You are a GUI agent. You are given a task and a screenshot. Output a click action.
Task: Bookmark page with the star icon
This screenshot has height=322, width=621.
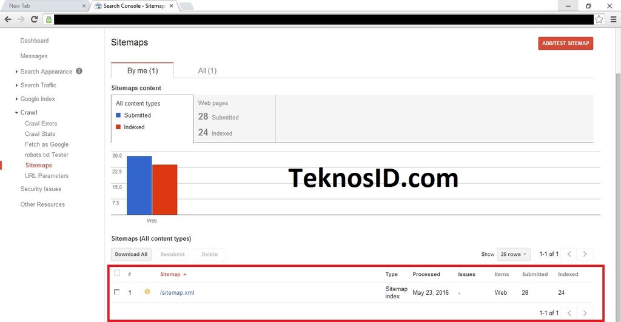pyautogui.click(x=599, y=19)
